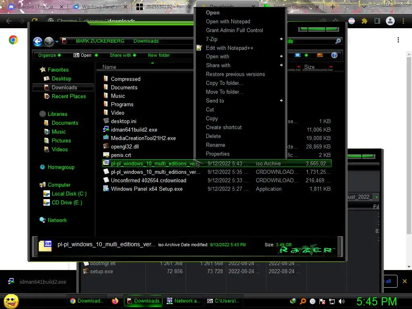Click the Explorer back arrow button

pos(37,41)
